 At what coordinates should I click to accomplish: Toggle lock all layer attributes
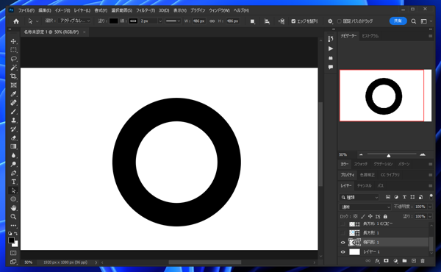point(385,216)
